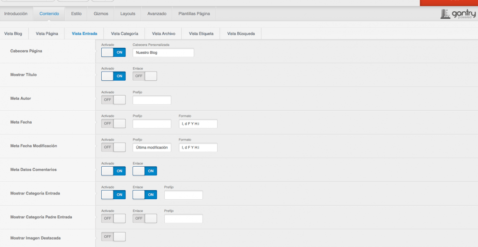Viewport: 478px width, 247px height.
Task: Switch to the Estilo tab
Action: (76, 14)
